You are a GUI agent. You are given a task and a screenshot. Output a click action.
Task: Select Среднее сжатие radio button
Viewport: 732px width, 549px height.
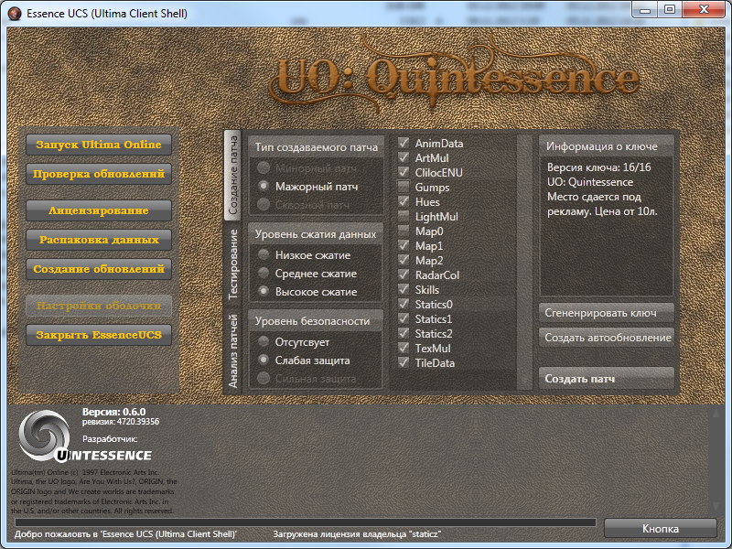click(x=264, y=274)
